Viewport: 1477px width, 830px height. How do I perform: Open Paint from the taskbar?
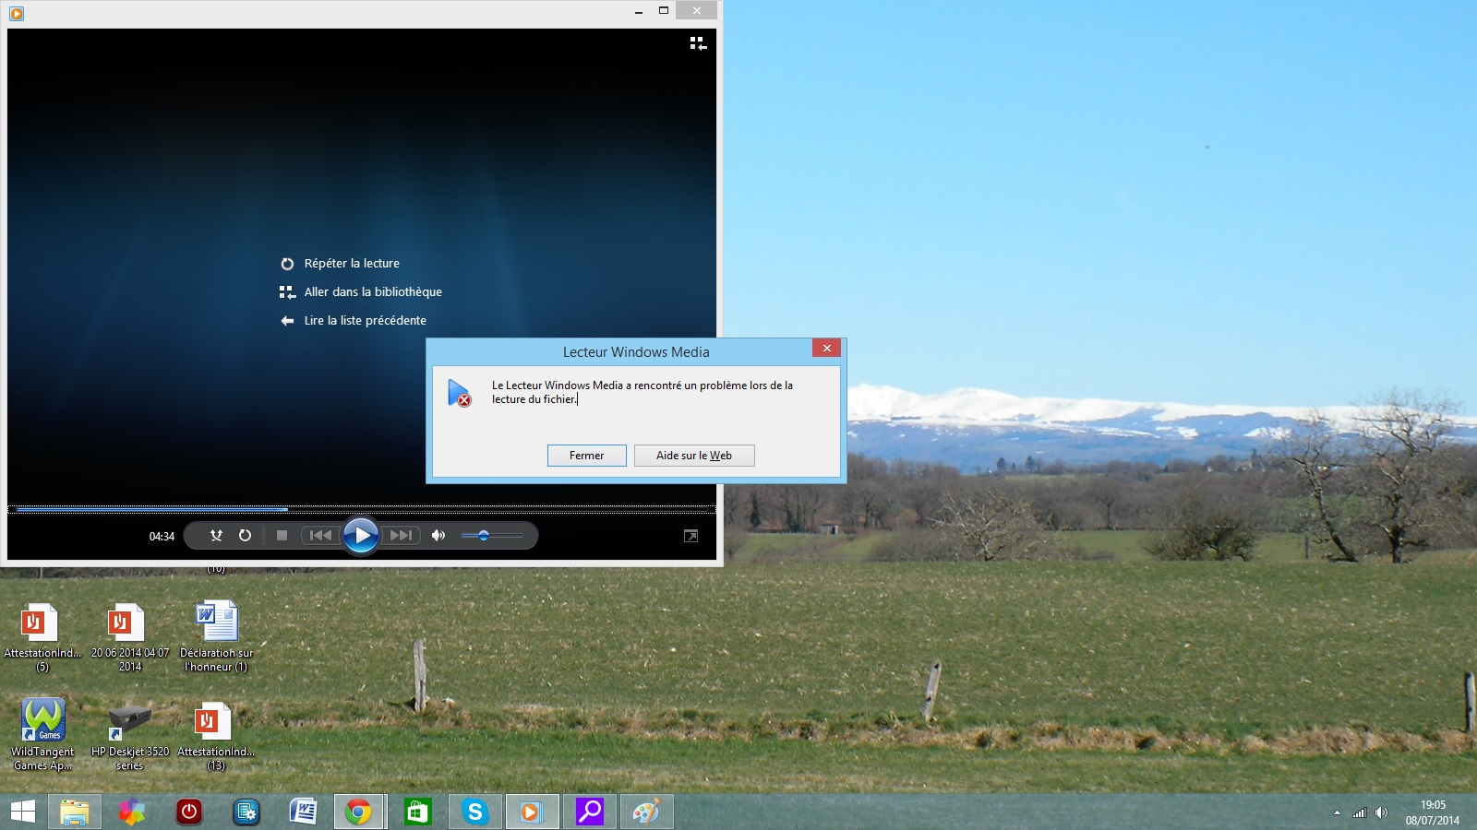point(646,812)
